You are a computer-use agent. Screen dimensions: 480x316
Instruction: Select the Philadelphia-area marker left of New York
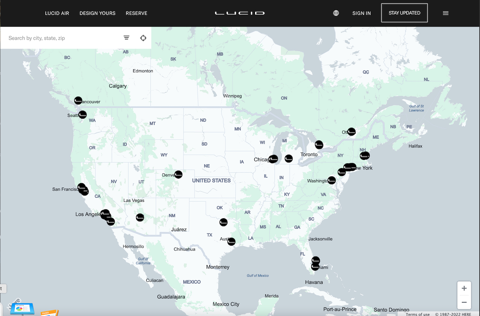tap(342, 172)
